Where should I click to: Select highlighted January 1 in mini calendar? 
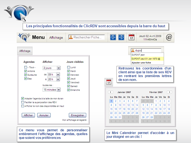(x=111, y=101)
